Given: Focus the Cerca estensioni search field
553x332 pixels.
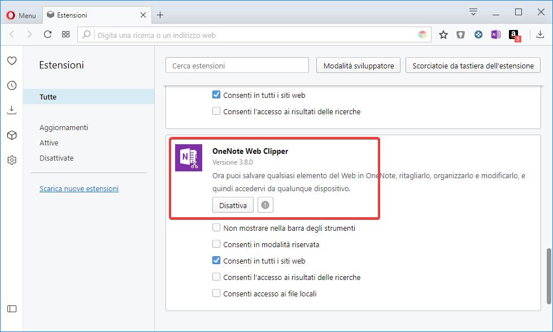Looking at the screenshot, I should pos(237,66).
